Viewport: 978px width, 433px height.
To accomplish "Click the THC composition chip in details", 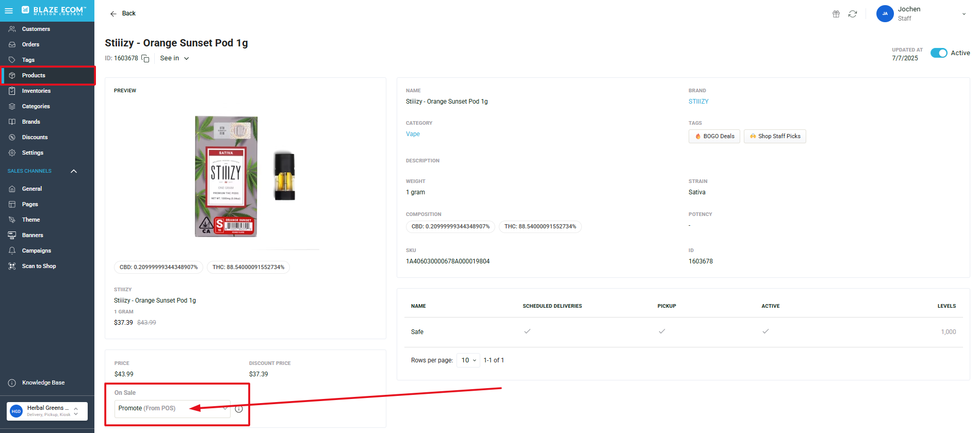I will [x=540, y=226].
